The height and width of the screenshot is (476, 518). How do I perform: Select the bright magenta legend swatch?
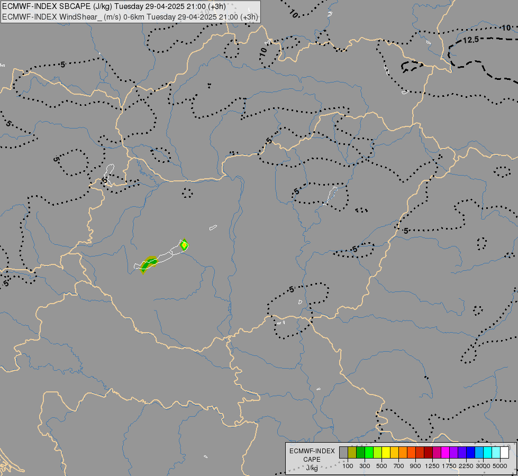click(446, 453)
